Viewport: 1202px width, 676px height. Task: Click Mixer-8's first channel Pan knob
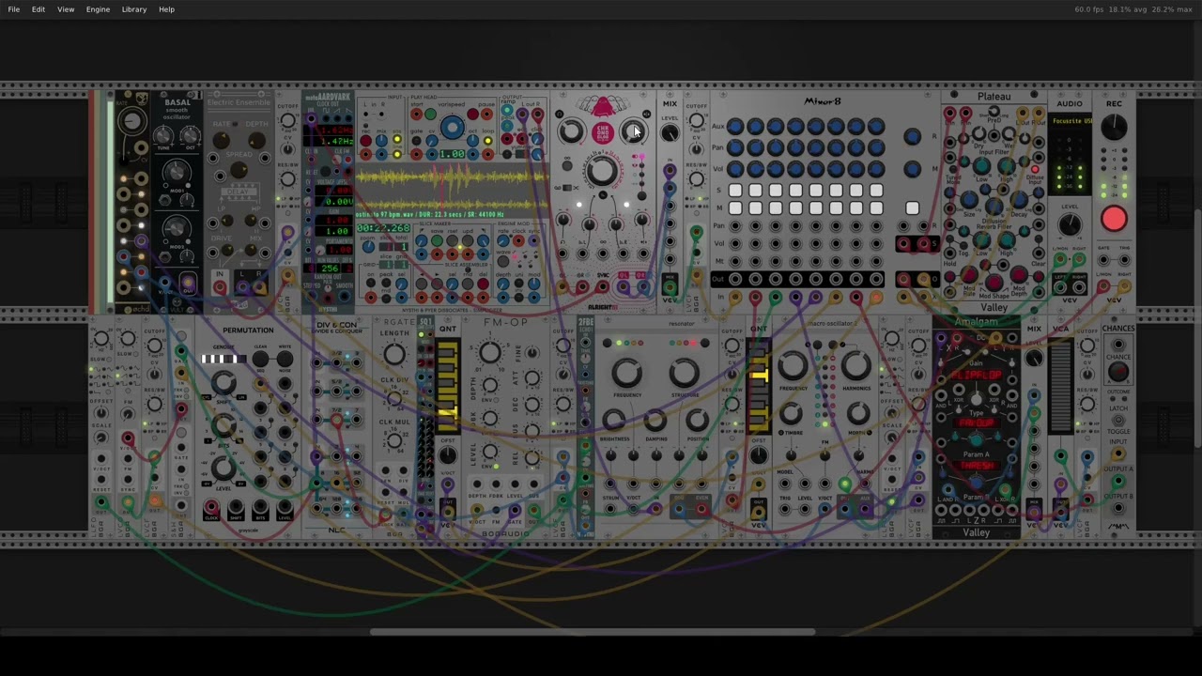[x=735, y=147]
